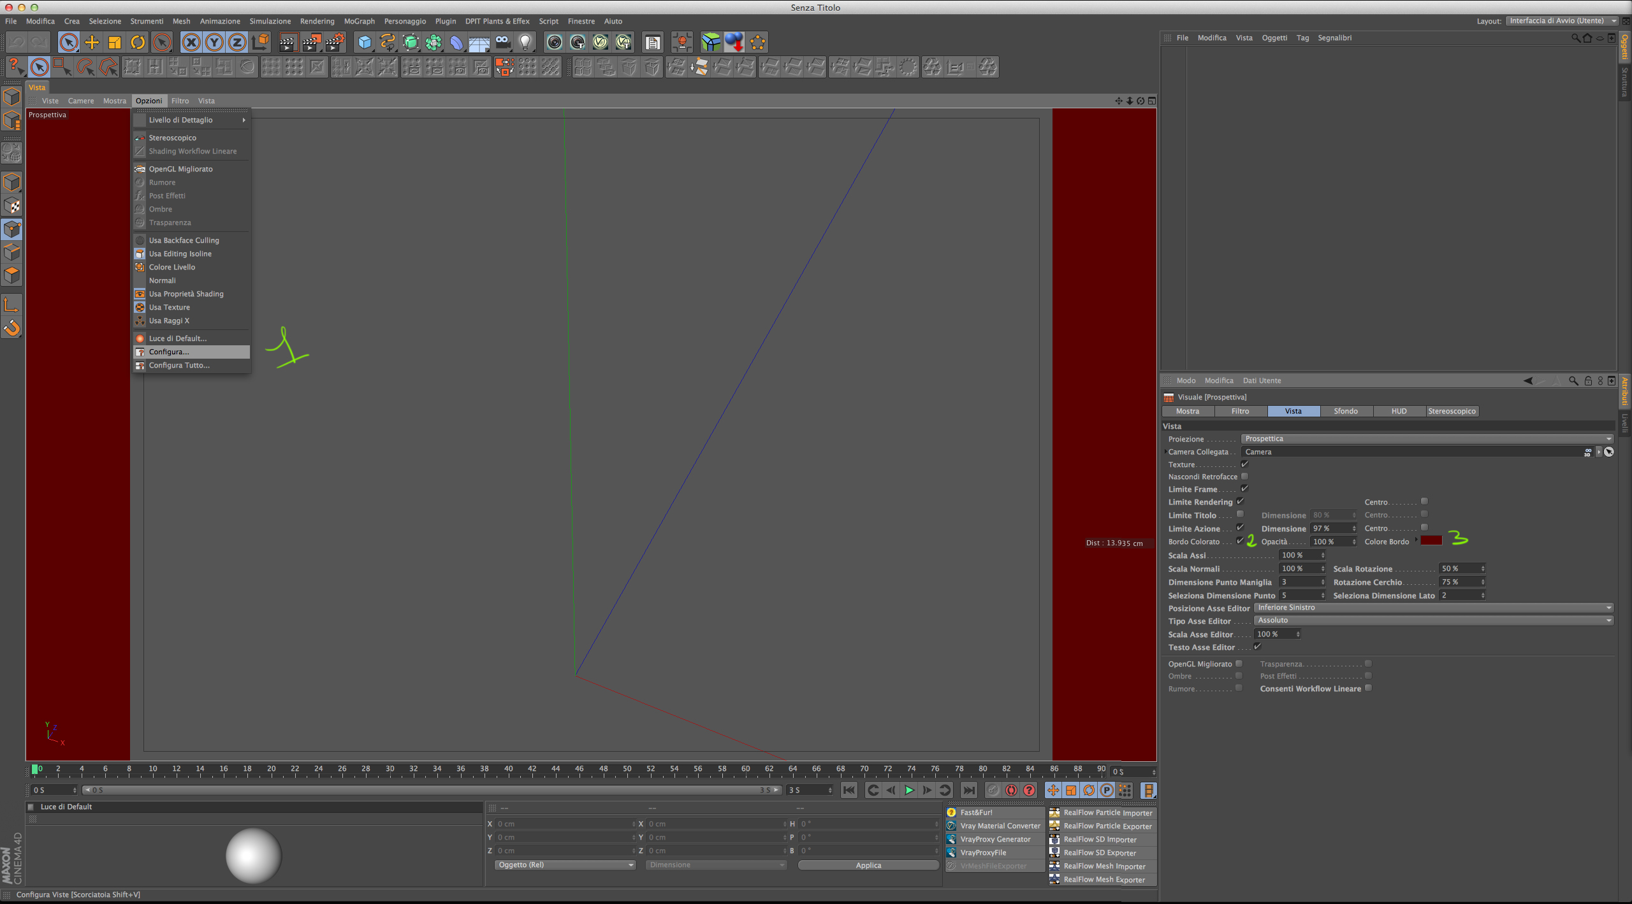Lock the X axis
The width and height of the screenshot is (1632, 904).
point(191,43)
